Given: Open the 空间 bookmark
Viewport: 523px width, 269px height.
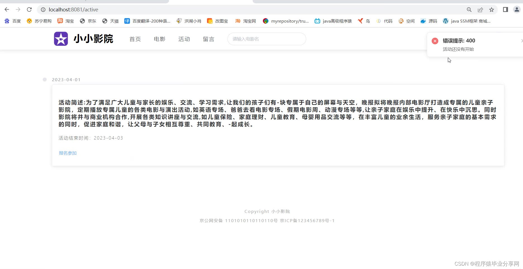Looking at the screenshot, I should (x=406, y=21).
